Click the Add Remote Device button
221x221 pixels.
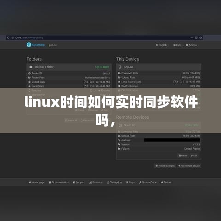pyautogui.click(x=189, y=166)
